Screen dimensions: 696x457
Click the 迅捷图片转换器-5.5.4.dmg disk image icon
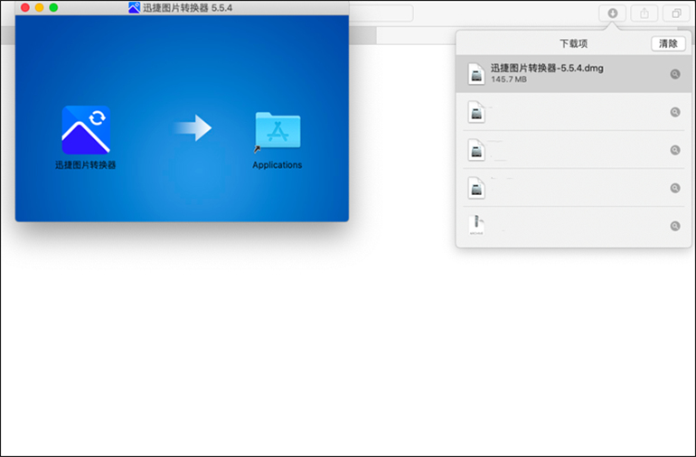coord(476,74)
